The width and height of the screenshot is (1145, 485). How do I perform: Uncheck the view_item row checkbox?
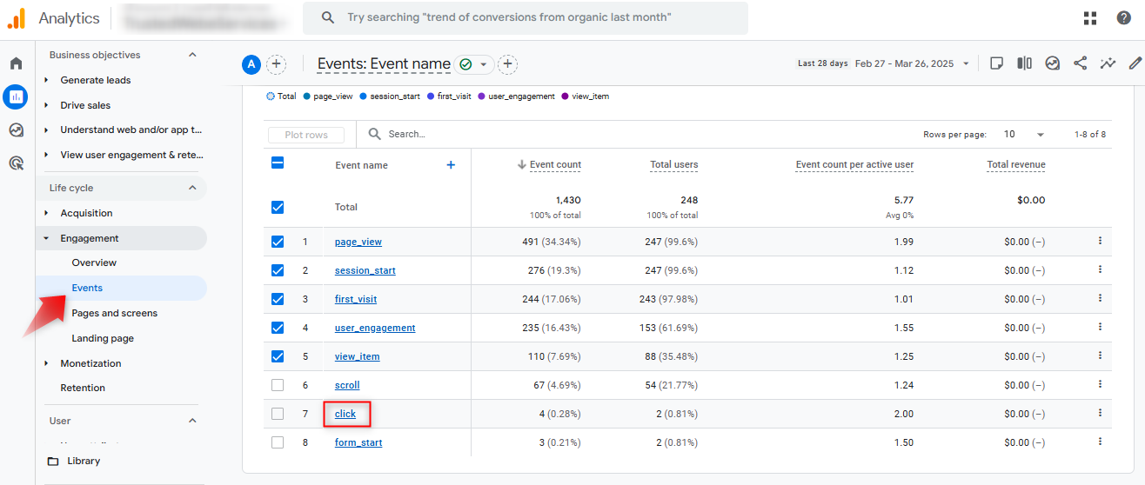coord(278,356)
